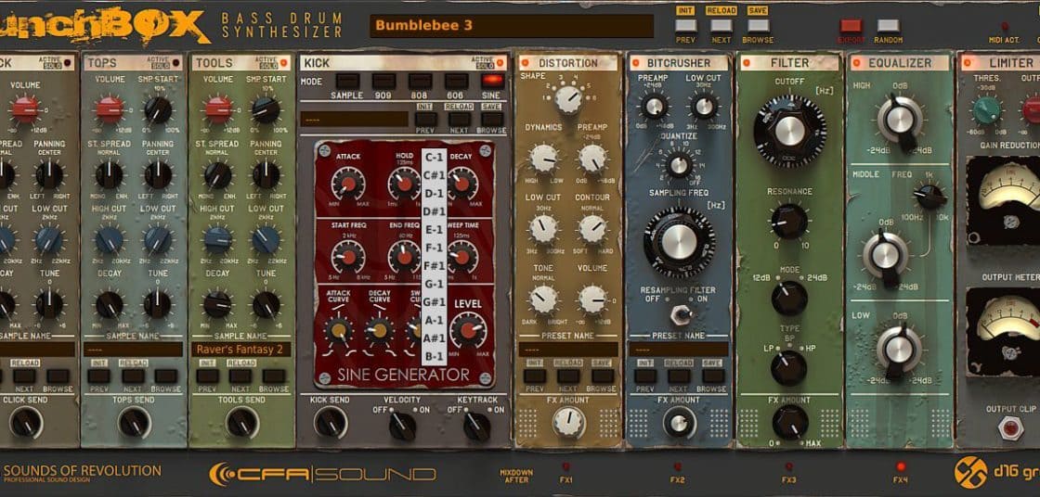Select the SINE kick mode button
This screenshot has width=1040, height=497.
click(492, 81)
